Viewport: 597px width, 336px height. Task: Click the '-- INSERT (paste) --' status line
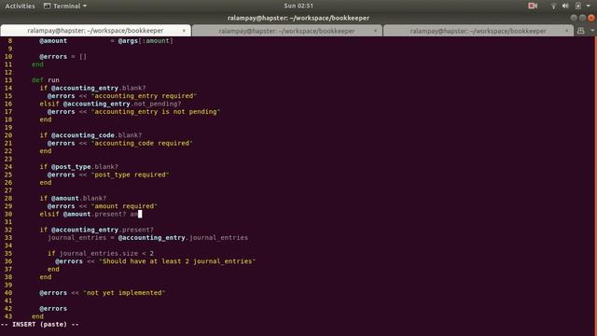click(x=39, y=325)
